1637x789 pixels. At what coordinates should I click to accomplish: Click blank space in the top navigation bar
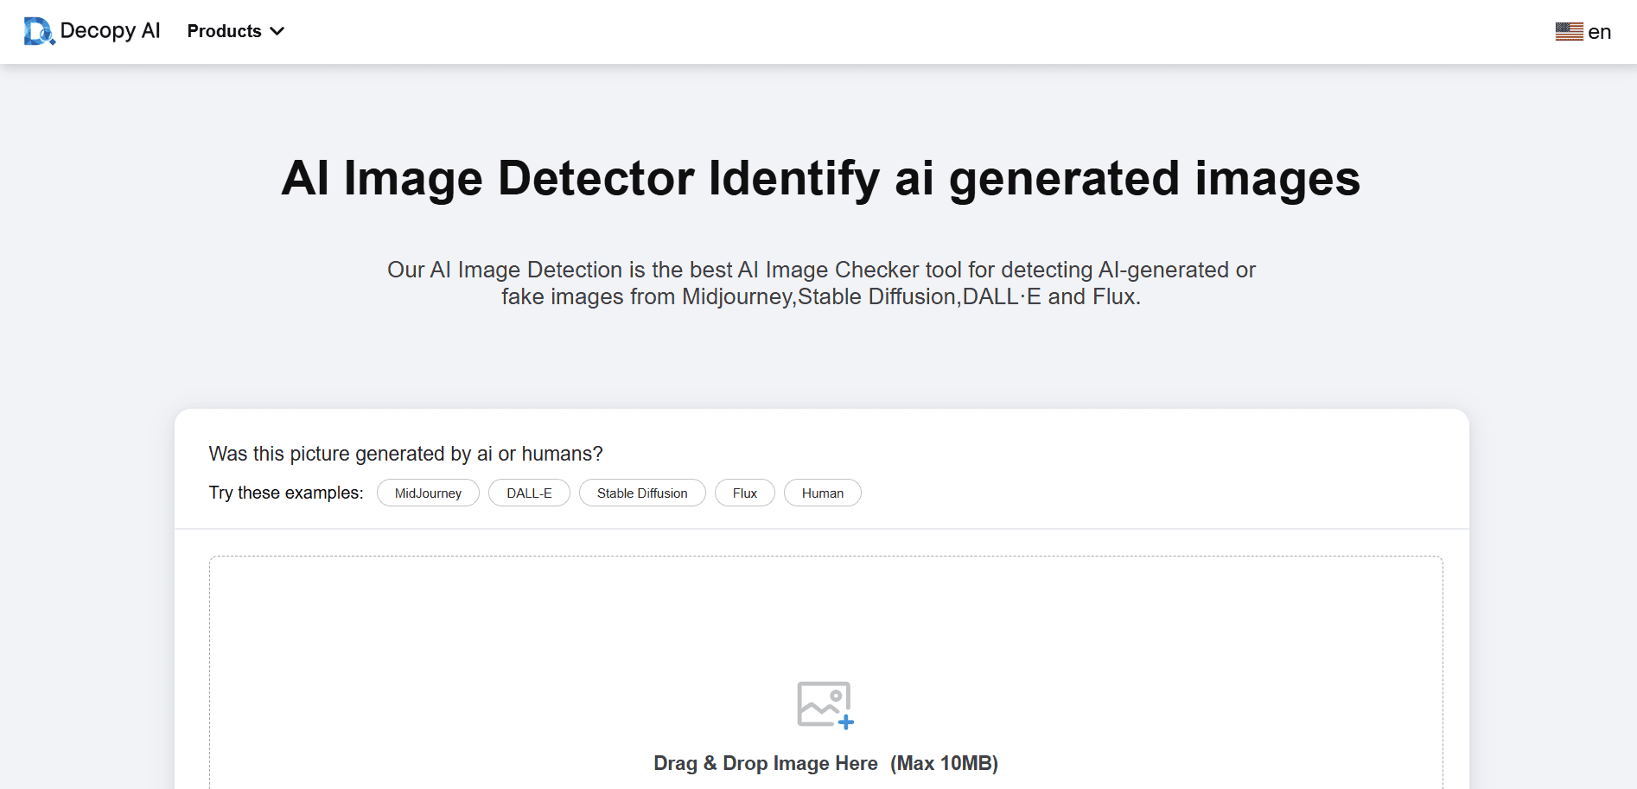click(864, 31)
